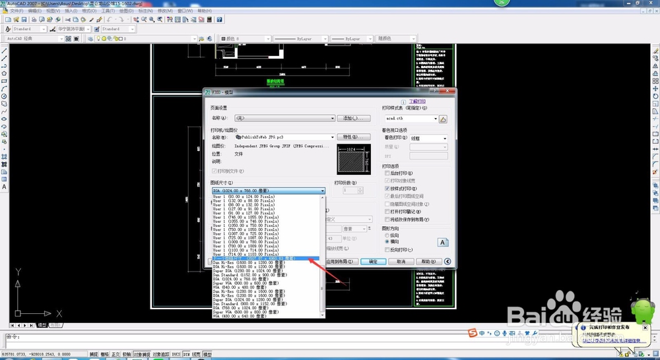Click the plot style table edit icon

tap(443, 119)
